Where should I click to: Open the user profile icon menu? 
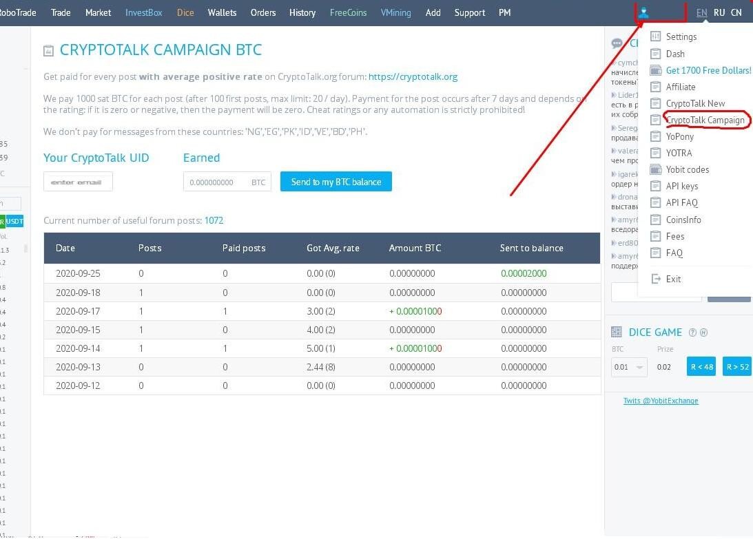click(x=643, y=12)
